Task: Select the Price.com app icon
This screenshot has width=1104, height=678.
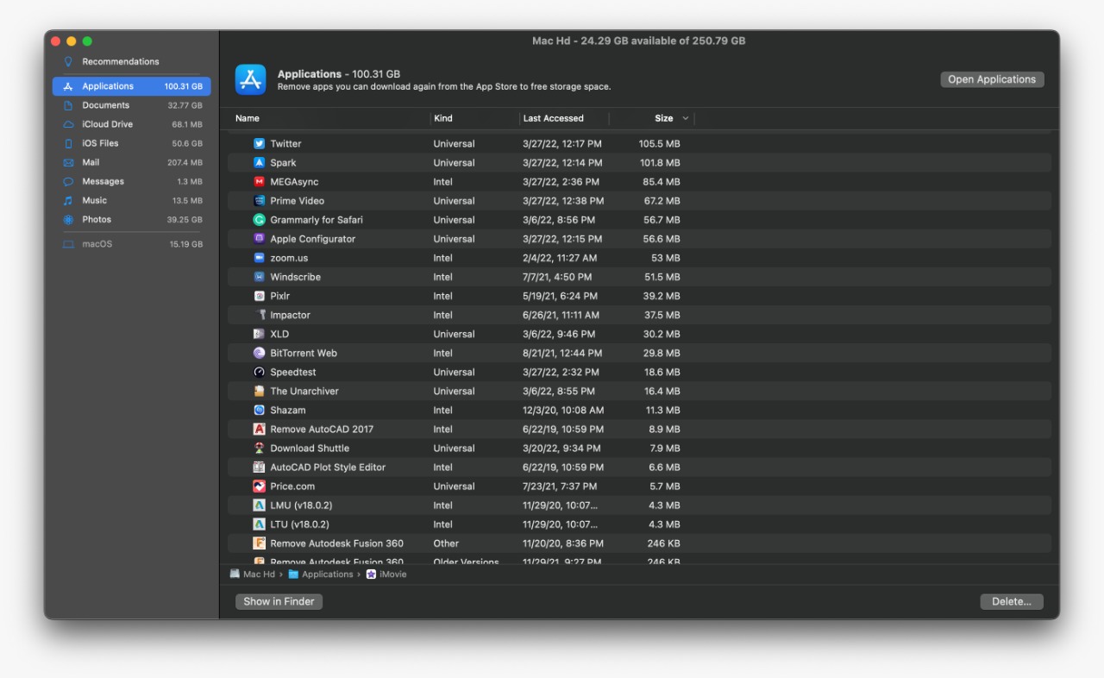Action: [259, 486]
